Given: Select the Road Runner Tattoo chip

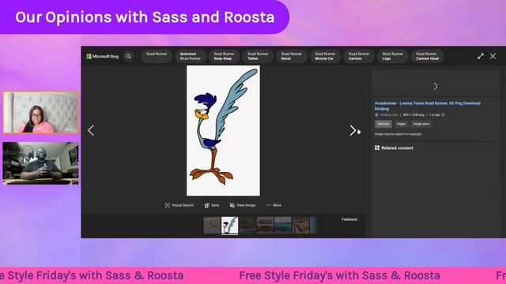Looking at the screenshot, I should pyautogui.click(x=258, y=56).
